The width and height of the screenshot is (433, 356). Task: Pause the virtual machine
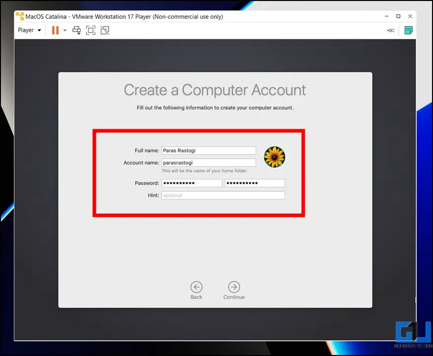pyautogui.click(x=55, y=30)
